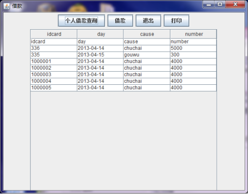Click the 个人借款查询 button
The height and width of the screenshot is (194, 248).
pos(82,20)
